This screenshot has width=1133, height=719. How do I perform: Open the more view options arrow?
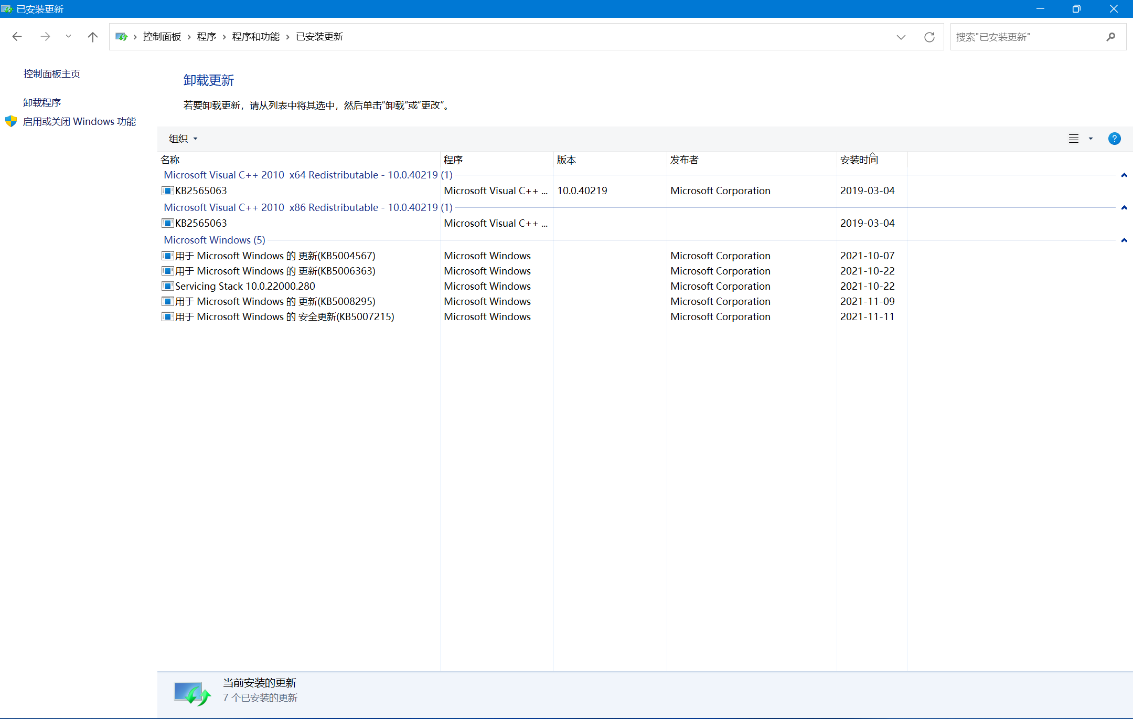point(1091,139)
